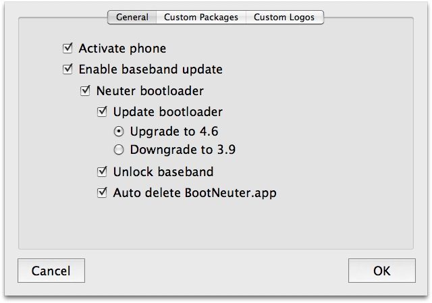Uncheck the Activate phone checkbox
Image resolution: width=432 pixels, height=303 pixels.
coord(67,49)
